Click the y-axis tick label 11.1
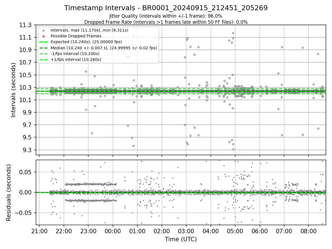Screen dimensions: 332x249 [26, 38]
